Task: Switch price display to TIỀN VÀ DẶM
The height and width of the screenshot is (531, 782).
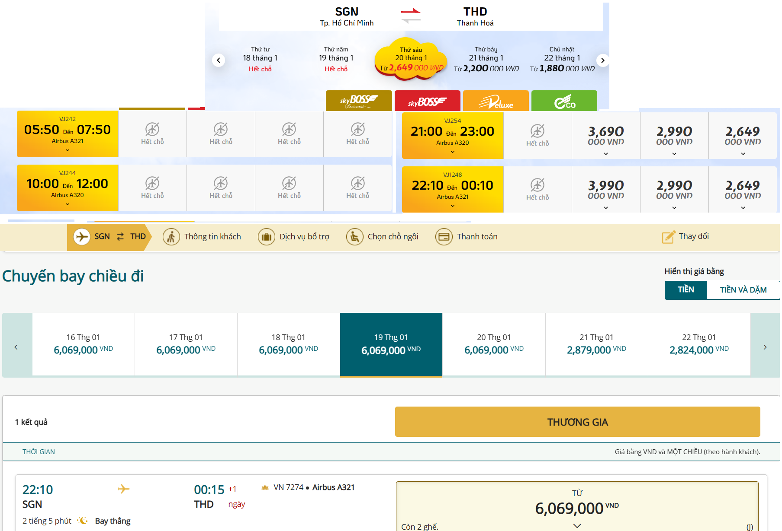Action: pyautogui.click(x=743, y=290)
